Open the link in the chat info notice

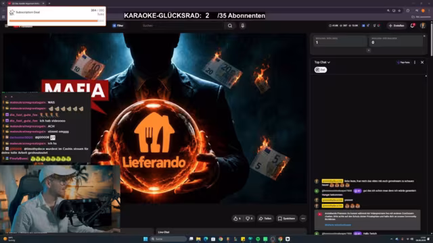338,225
